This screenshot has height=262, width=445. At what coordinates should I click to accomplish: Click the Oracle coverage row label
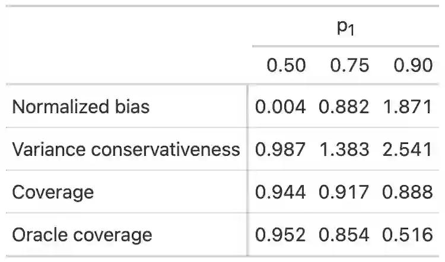point(82,235)
